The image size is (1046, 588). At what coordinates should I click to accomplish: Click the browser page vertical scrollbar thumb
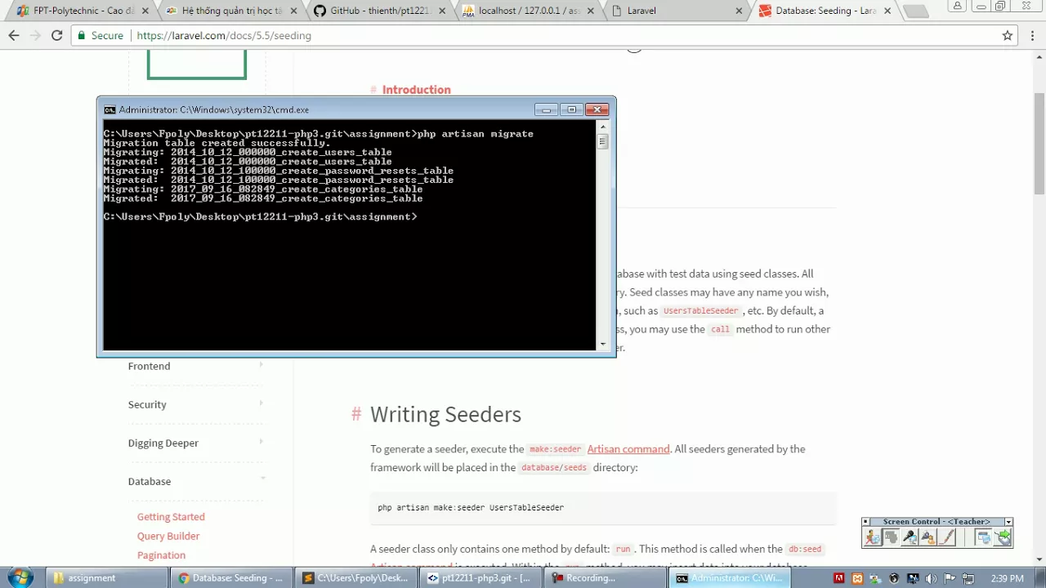click(x=1039, y=142)
